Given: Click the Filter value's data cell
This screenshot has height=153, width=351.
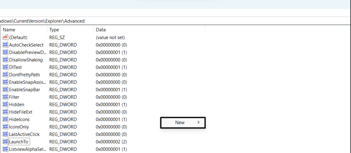Looking at the screenshot, I should pos(111,97).
